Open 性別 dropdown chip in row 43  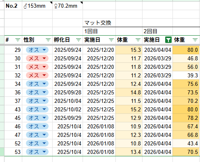(x=37, y=109)
